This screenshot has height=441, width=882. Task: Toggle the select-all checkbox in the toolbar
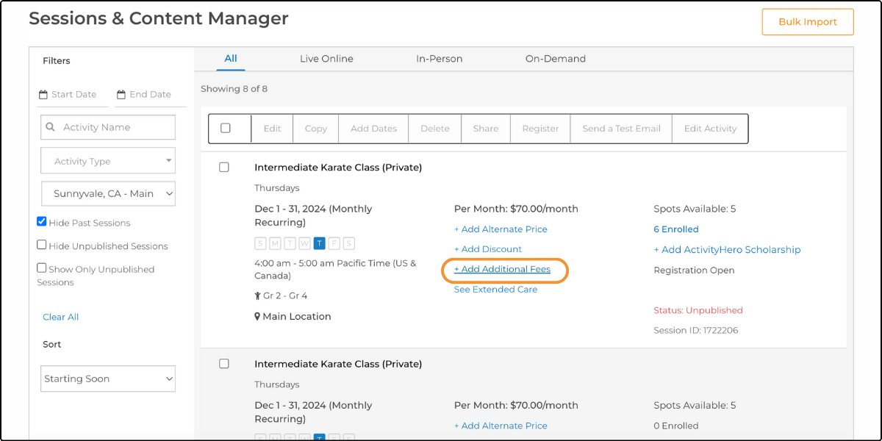click(x=226, y=128)
